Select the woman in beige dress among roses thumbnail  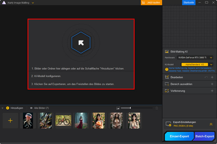116,120
